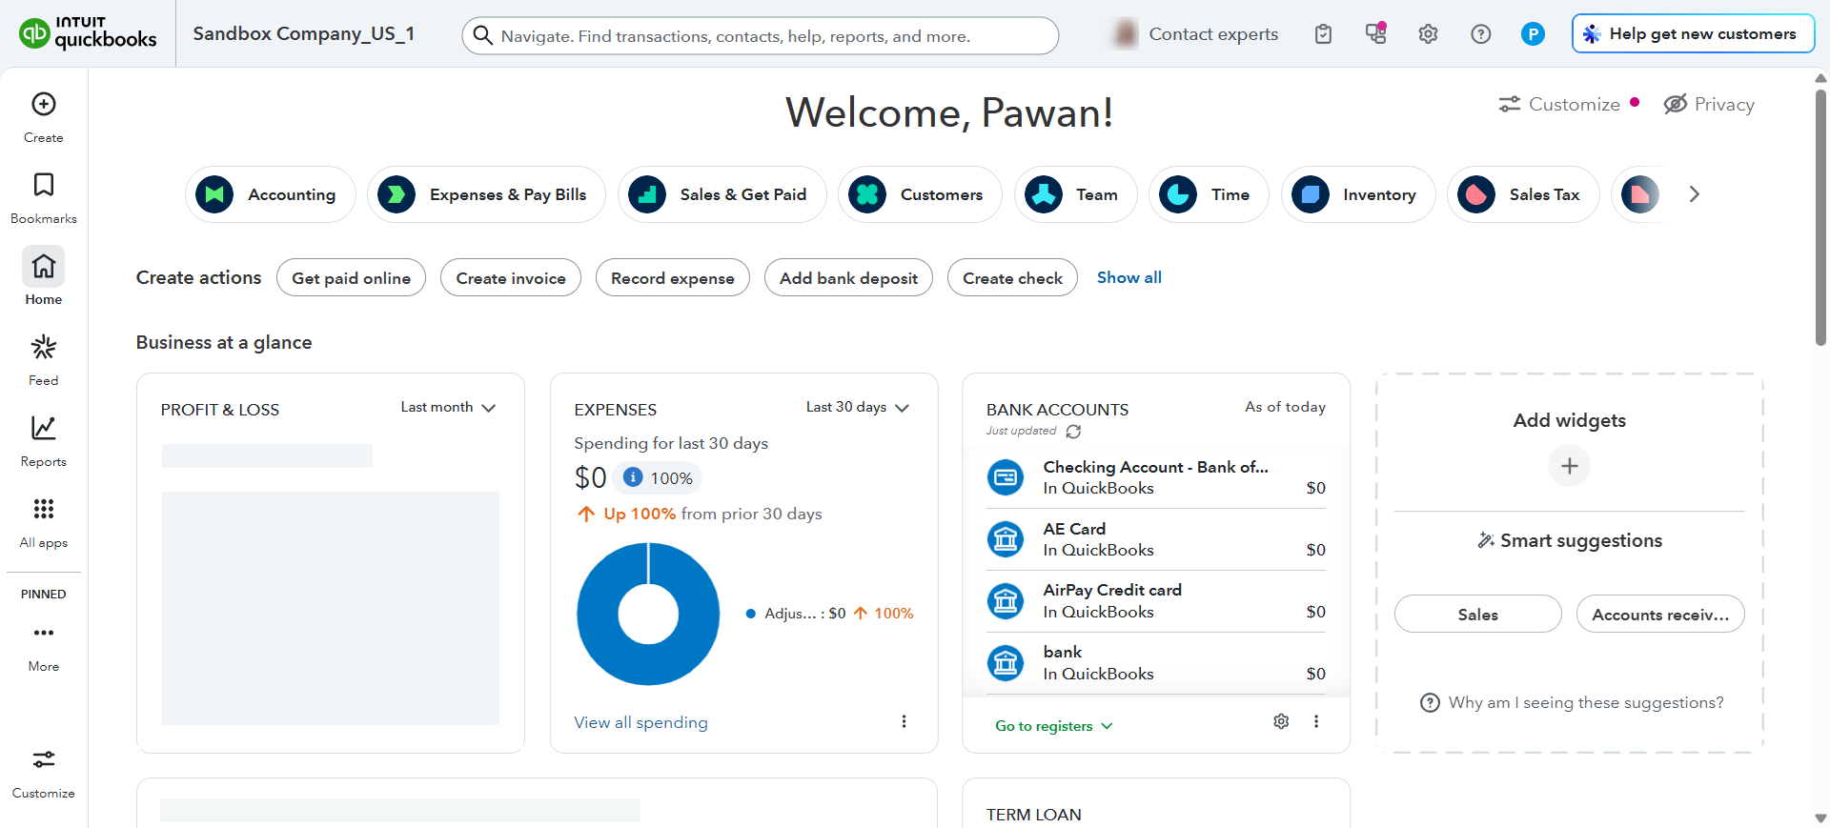Open the profile avatar P
The height and width of the screenshot is (828, 1830).
coord(1533,34)
